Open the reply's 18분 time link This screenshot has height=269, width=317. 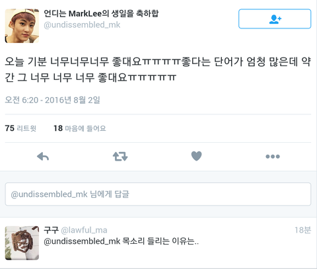click(x=302, y=230)
